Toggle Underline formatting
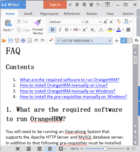Screen dimensions: 140x152 point(67,30)
